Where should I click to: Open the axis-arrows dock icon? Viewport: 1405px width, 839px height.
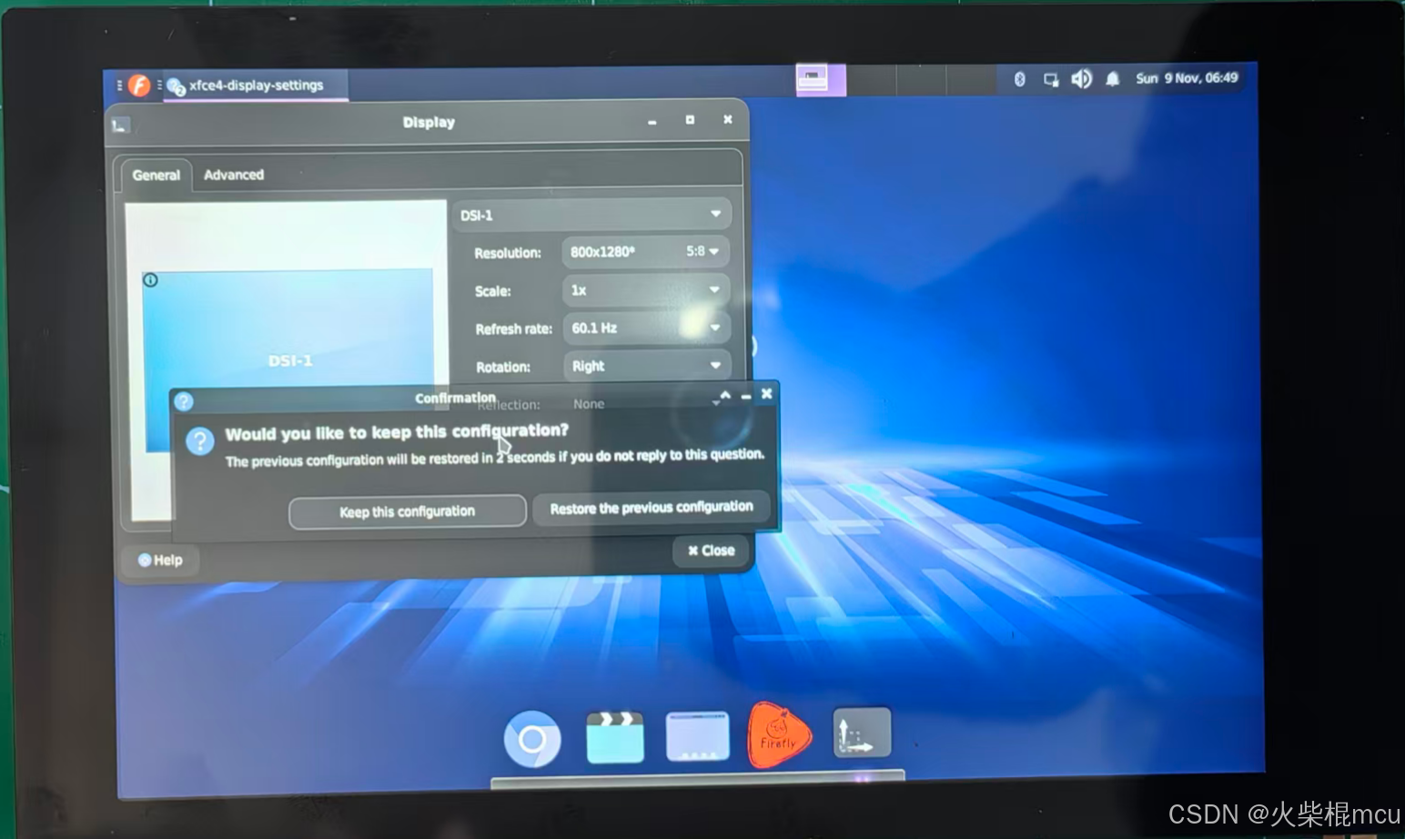[862, 732]
